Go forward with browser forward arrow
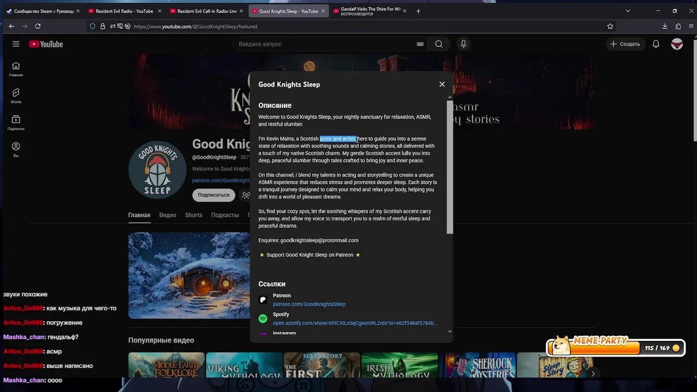Viewport: 697px width, 392px height. (x=25, y=26)
